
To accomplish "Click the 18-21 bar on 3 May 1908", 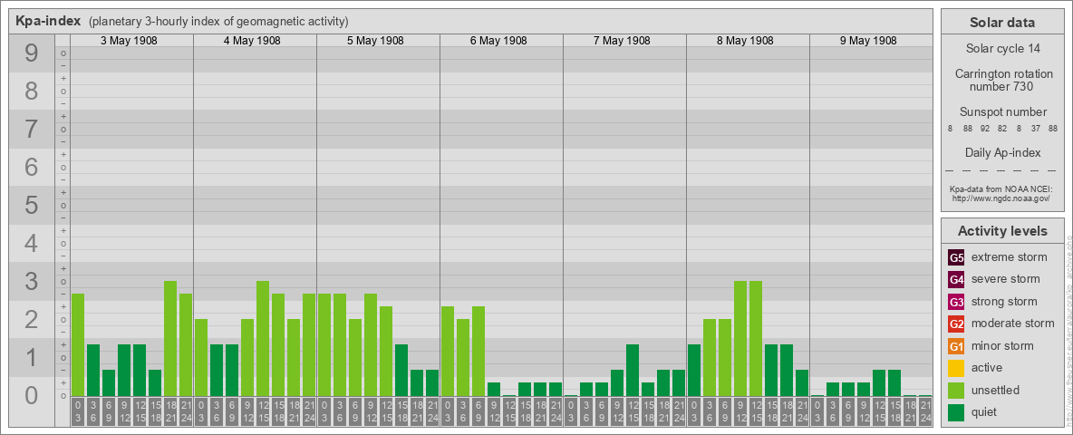I will (x=170, y=339).
